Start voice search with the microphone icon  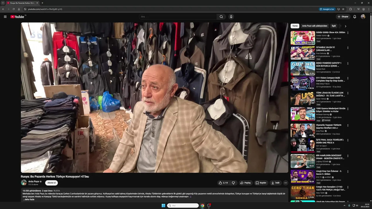click(x=231, y=17)
